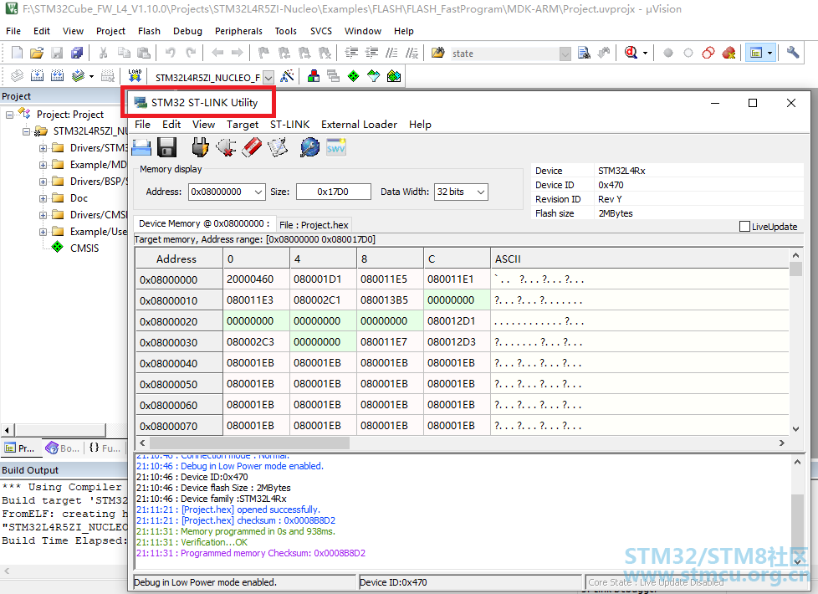
Task: Click the Debug menu in µVision
Action: pos(187,31)
